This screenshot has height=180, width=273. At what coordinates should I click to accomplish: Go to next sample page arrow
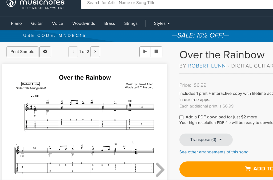coord(95,52)
